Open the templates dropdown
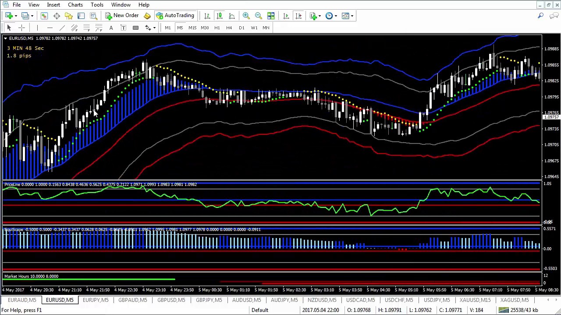The height and width of the screenshot is (315, 561). pos(352,16)
